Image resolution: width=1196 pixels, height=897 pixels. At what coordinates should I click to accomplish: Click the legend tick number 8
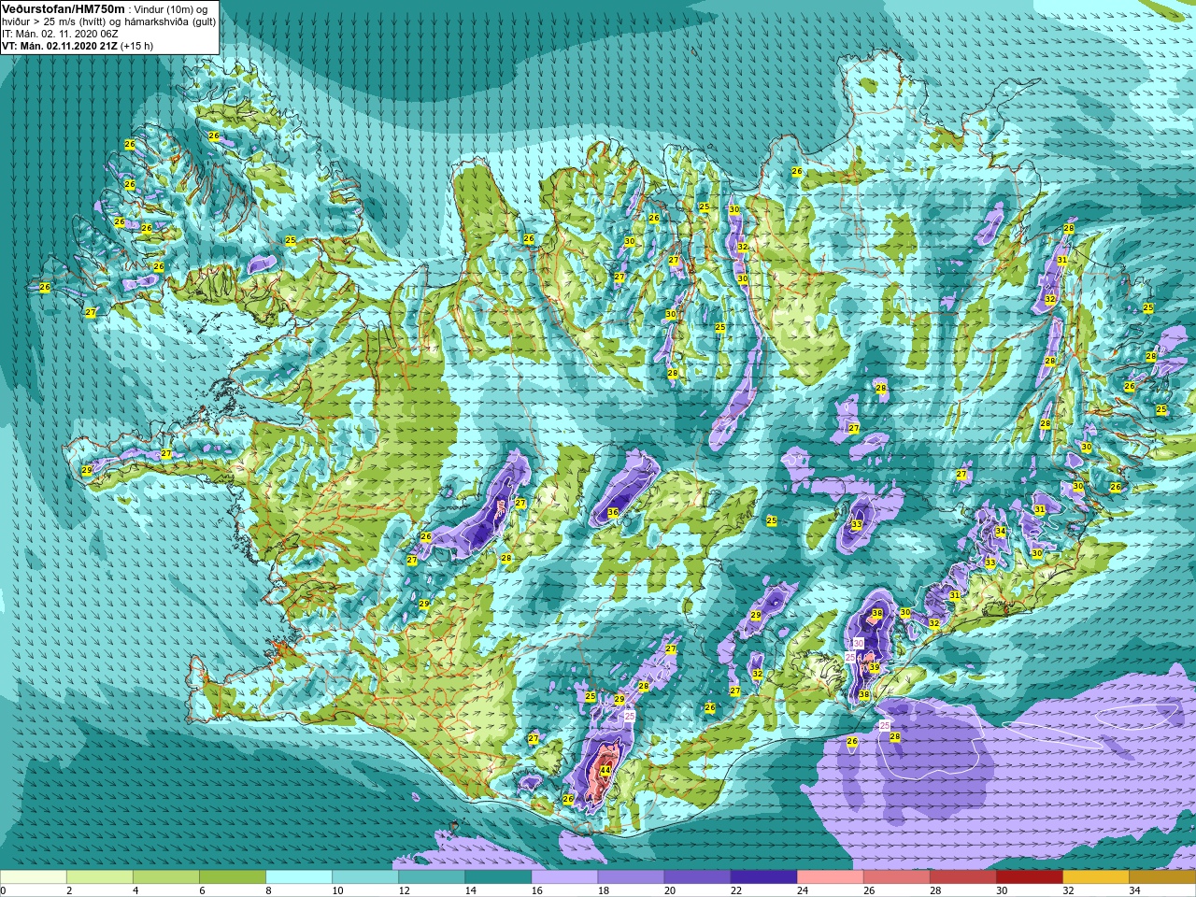[269, 890]
